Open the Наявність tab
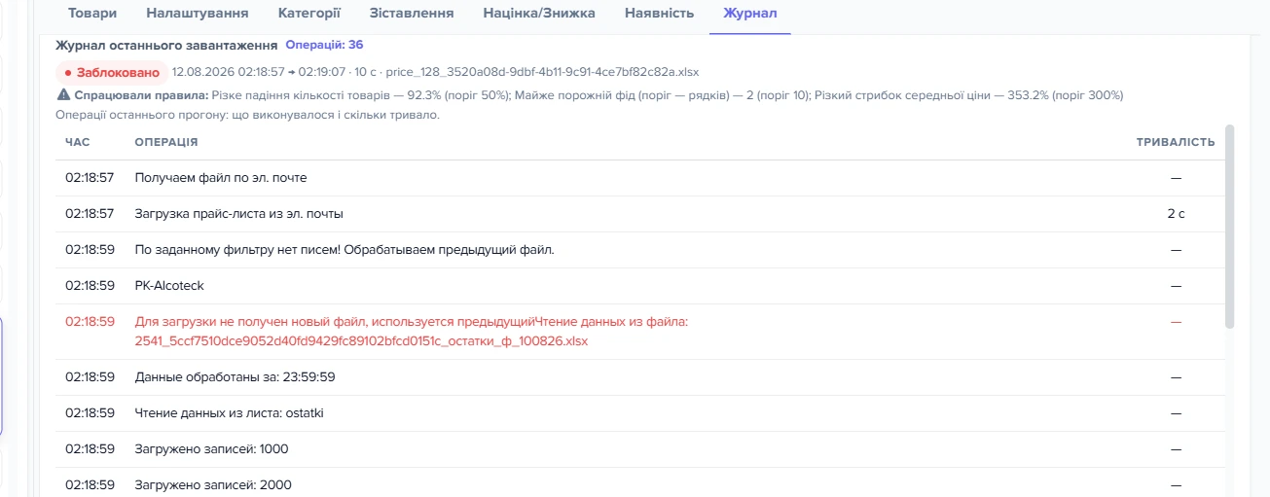The height and width of the screenshot is (497, 1270). coord(659,14)
